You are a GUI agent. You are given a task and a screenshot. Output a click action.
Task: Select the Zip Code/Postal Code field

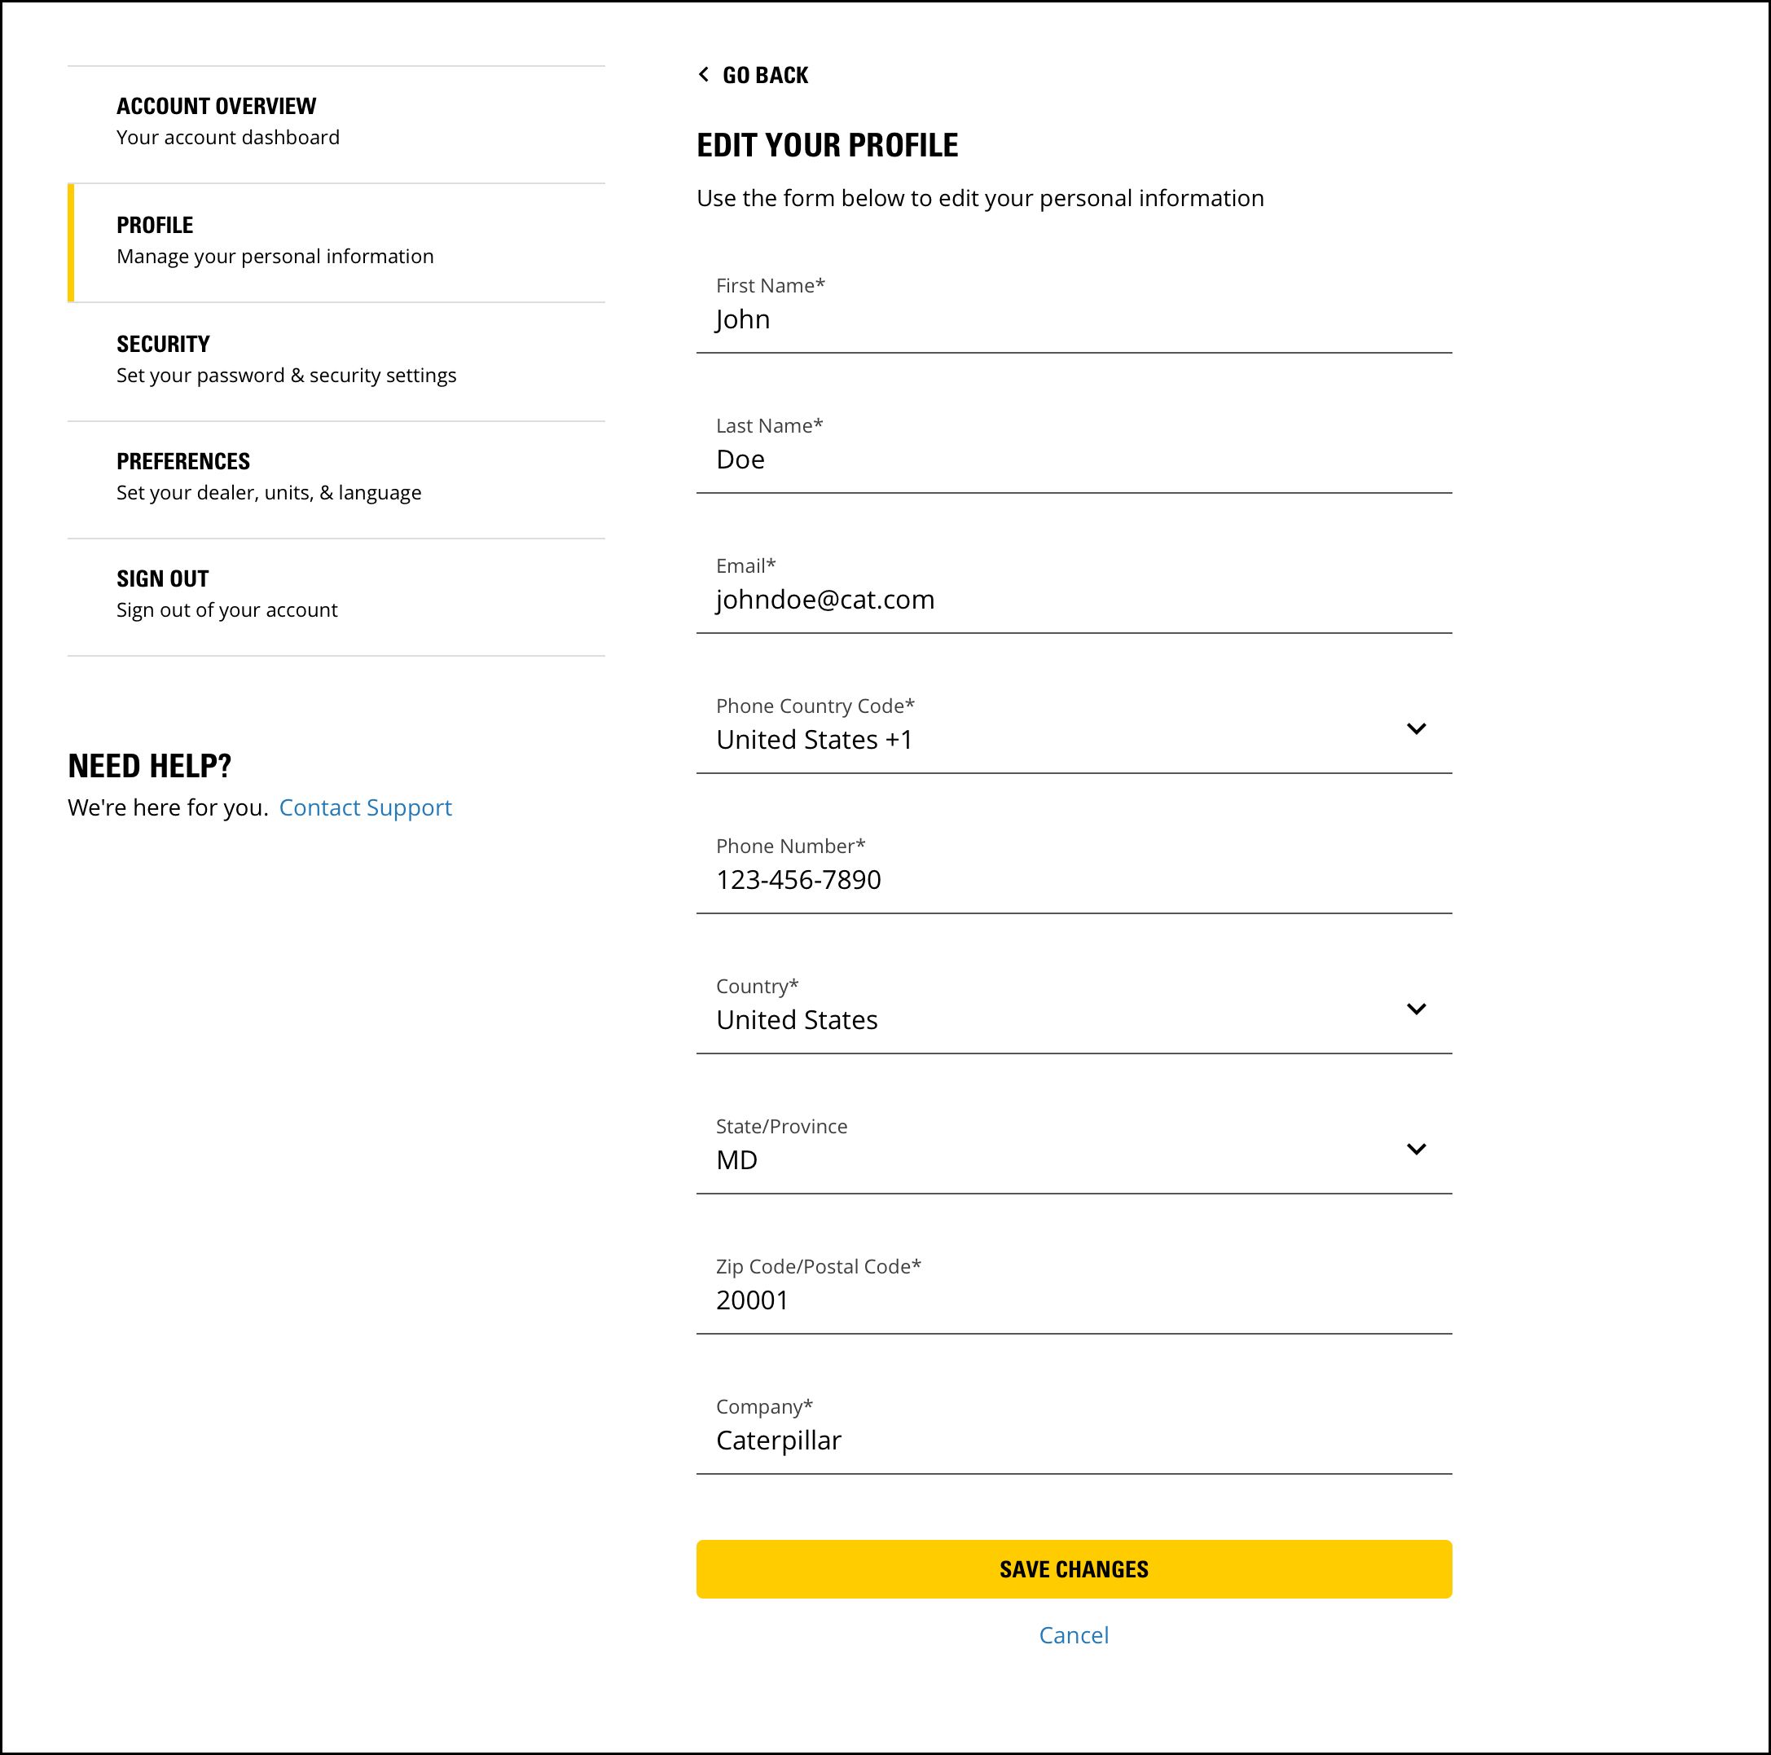[1073, 1300]
